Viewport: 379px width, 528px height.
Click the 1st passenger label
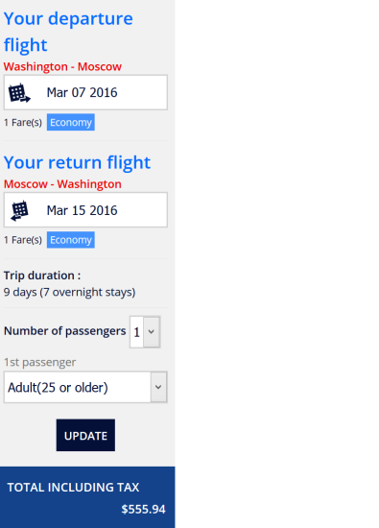tap(39, 362)
